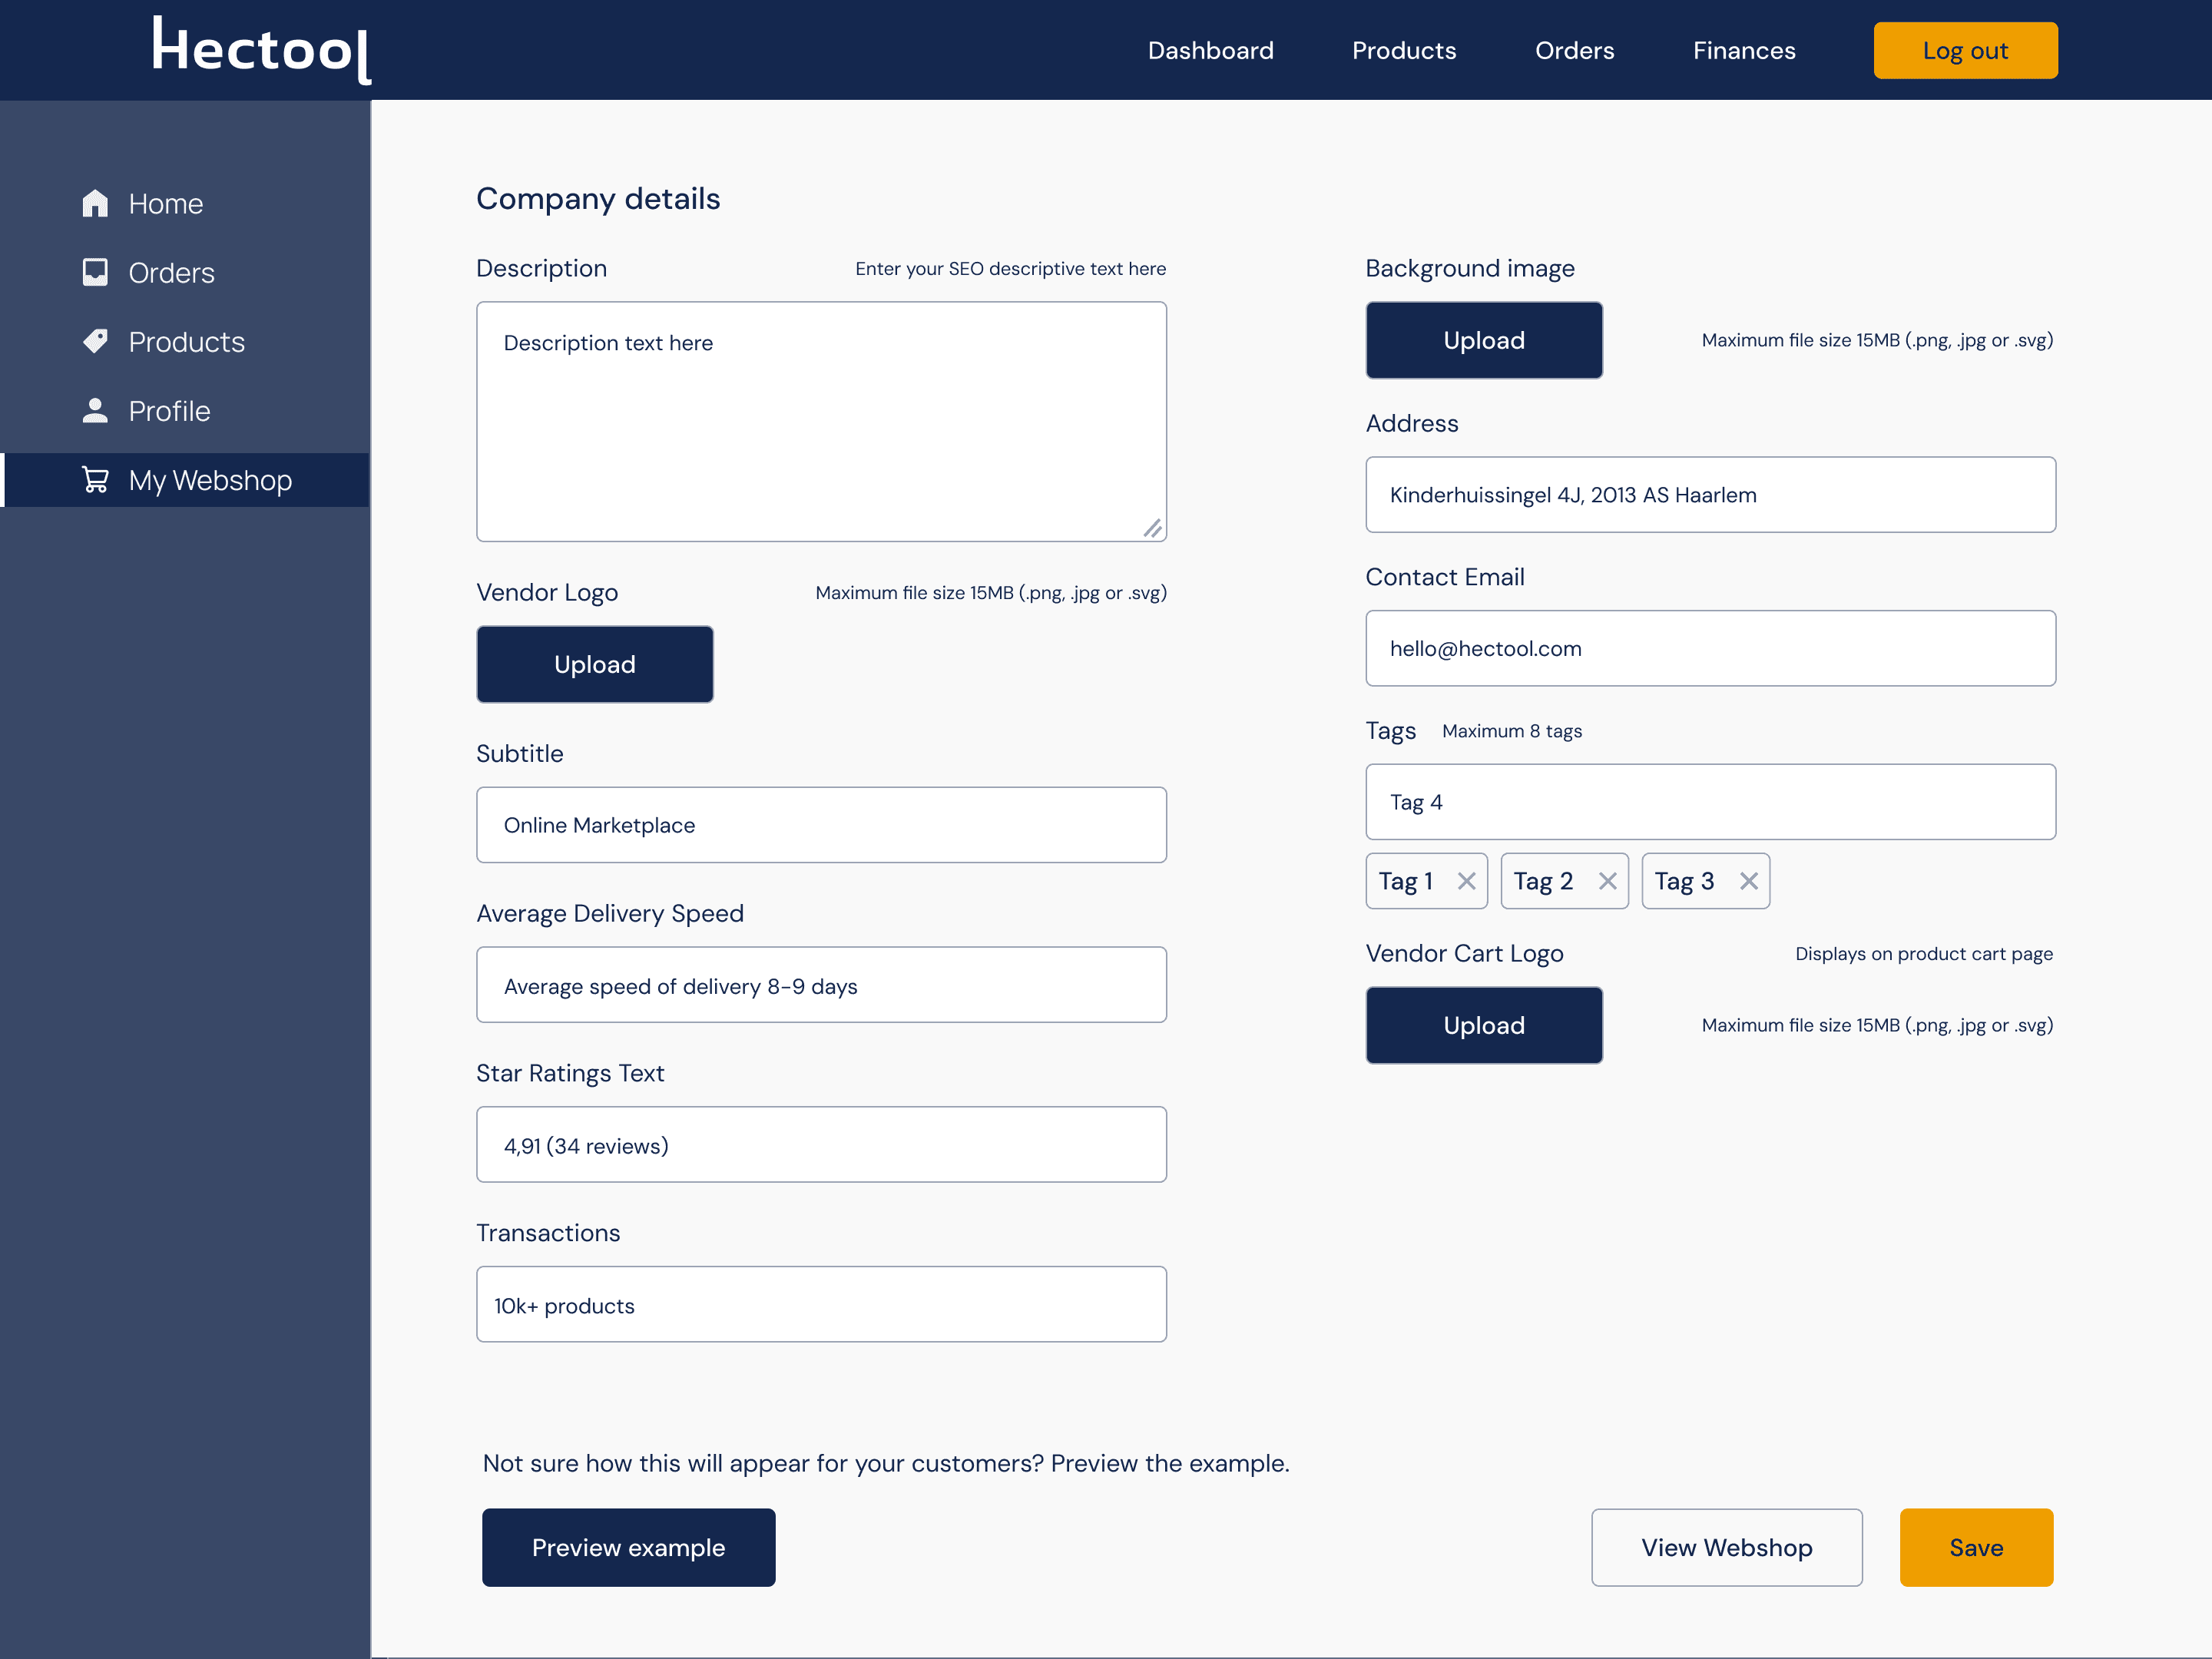Open the Dashboard menu item
The width and height of the screenshot is (2212, 1659).
(x=1211, y=50)
